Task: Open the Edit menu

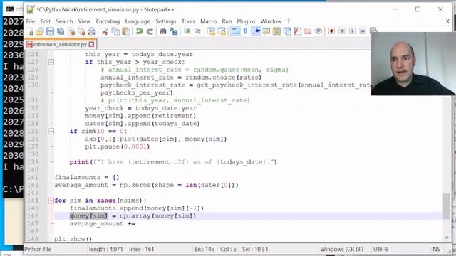Action: (46, 21)
